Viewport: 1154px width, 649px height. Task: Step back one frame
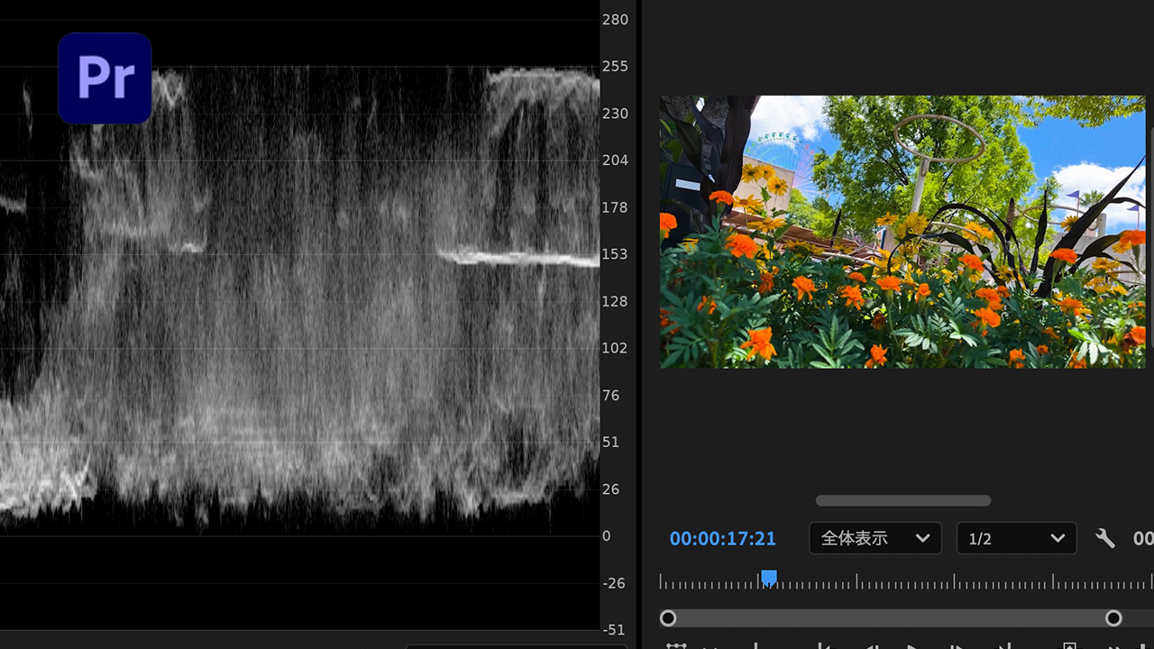tap(871, 645)
